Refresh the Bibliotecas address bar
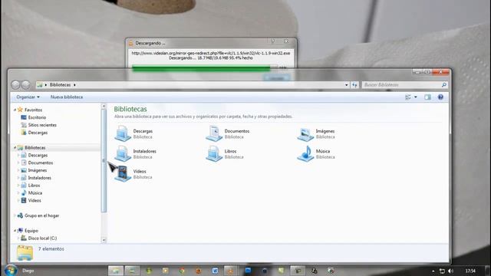The image size is (491, 276). pyautogui.click(x=354, y=85)
